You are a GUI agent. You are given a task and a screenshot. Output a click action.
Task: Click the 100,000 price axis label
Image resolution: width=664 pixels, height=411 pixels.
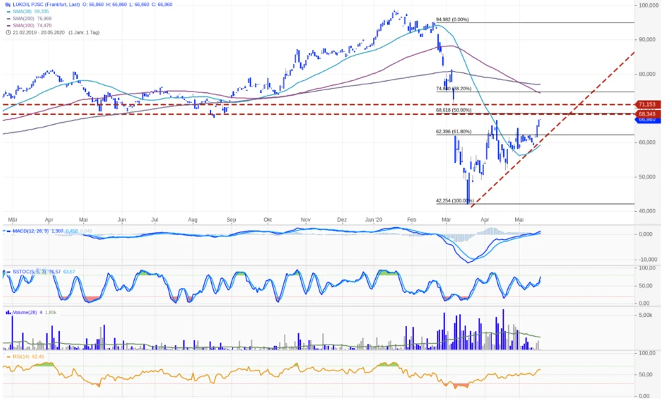[x=648, y=5]
